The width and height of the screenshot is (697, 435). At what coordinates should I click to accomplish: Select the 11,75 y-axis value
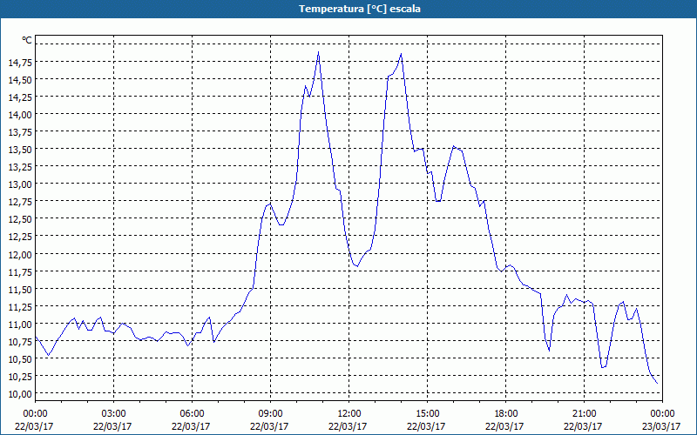click(20, 271)
